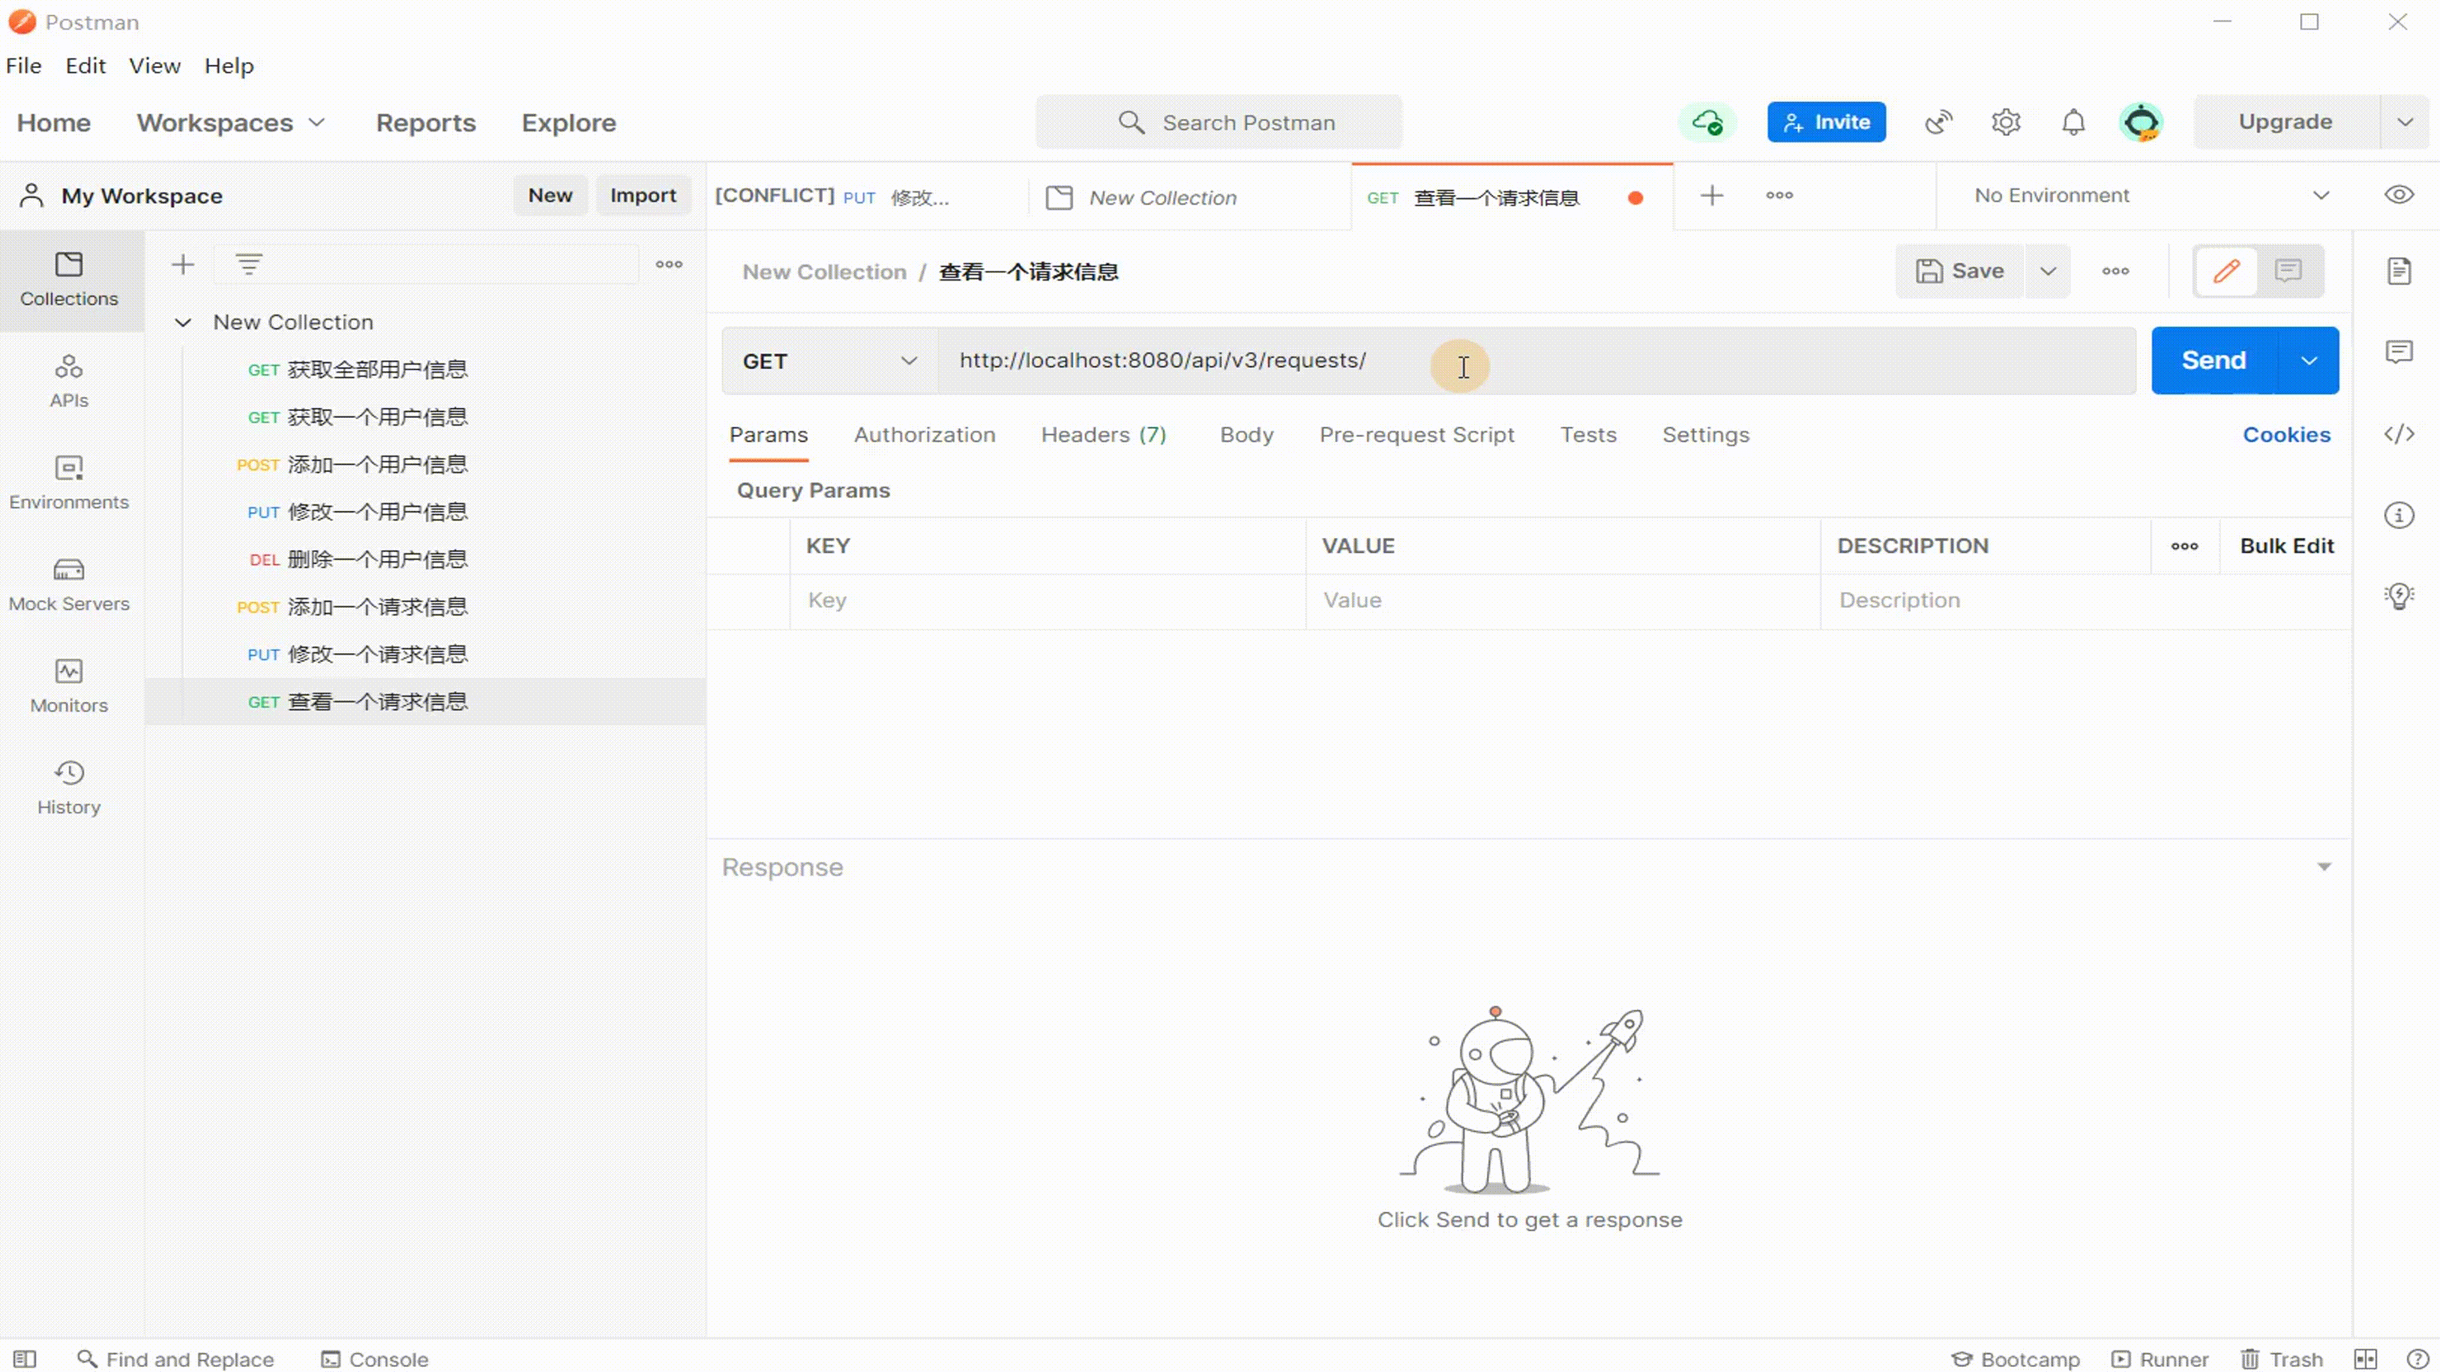This screenshot has height=1372, width=2440.
Task: Open the History sidebar panel
Action: coord(69,788)
